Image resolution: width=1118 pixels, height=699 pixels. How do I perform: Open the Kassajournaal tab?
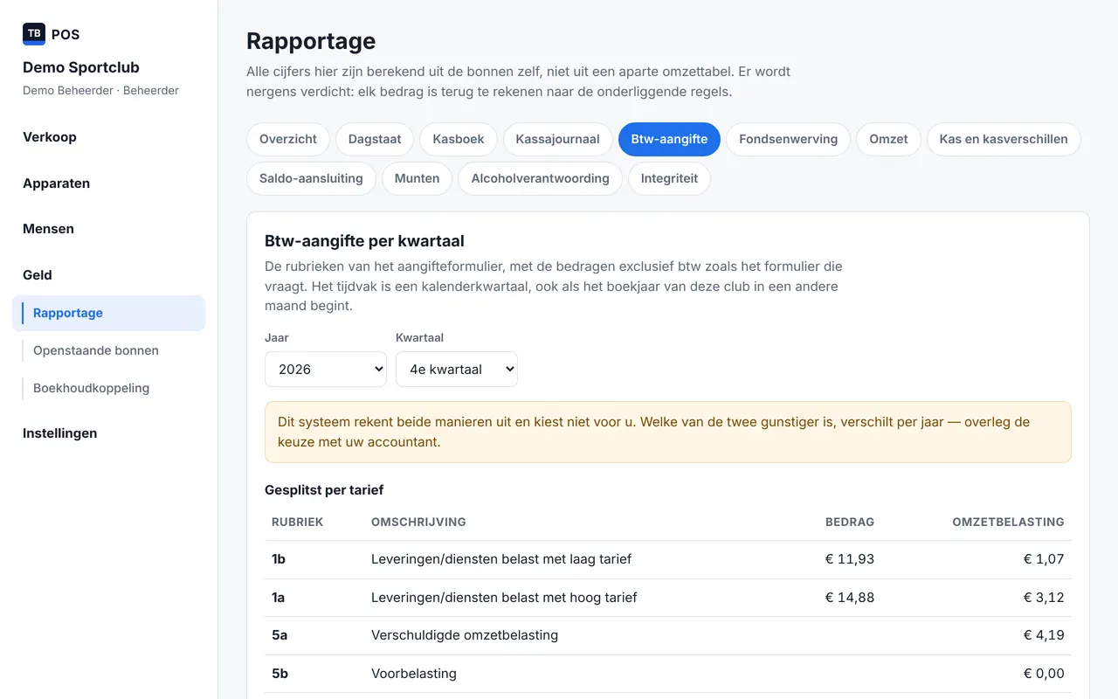click(x=558, y=139)
